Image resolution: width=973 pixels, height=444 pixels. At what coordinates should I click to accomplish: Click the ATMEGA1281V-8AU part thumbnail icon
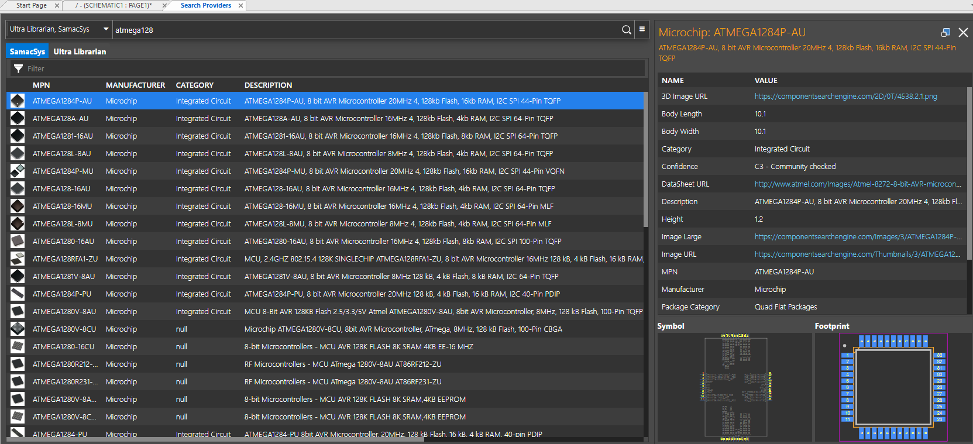(x=18, y=276)
